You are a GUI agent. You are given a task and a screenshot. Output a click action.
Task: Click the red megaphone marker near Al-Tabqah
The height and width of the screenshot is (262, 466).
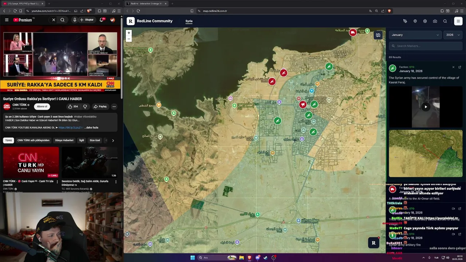[303, 105]
